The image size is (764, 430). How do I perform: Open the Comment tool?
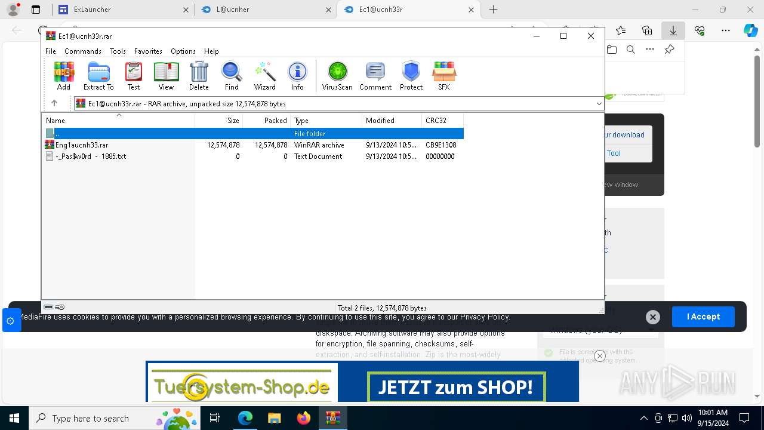tap(375, 76)
